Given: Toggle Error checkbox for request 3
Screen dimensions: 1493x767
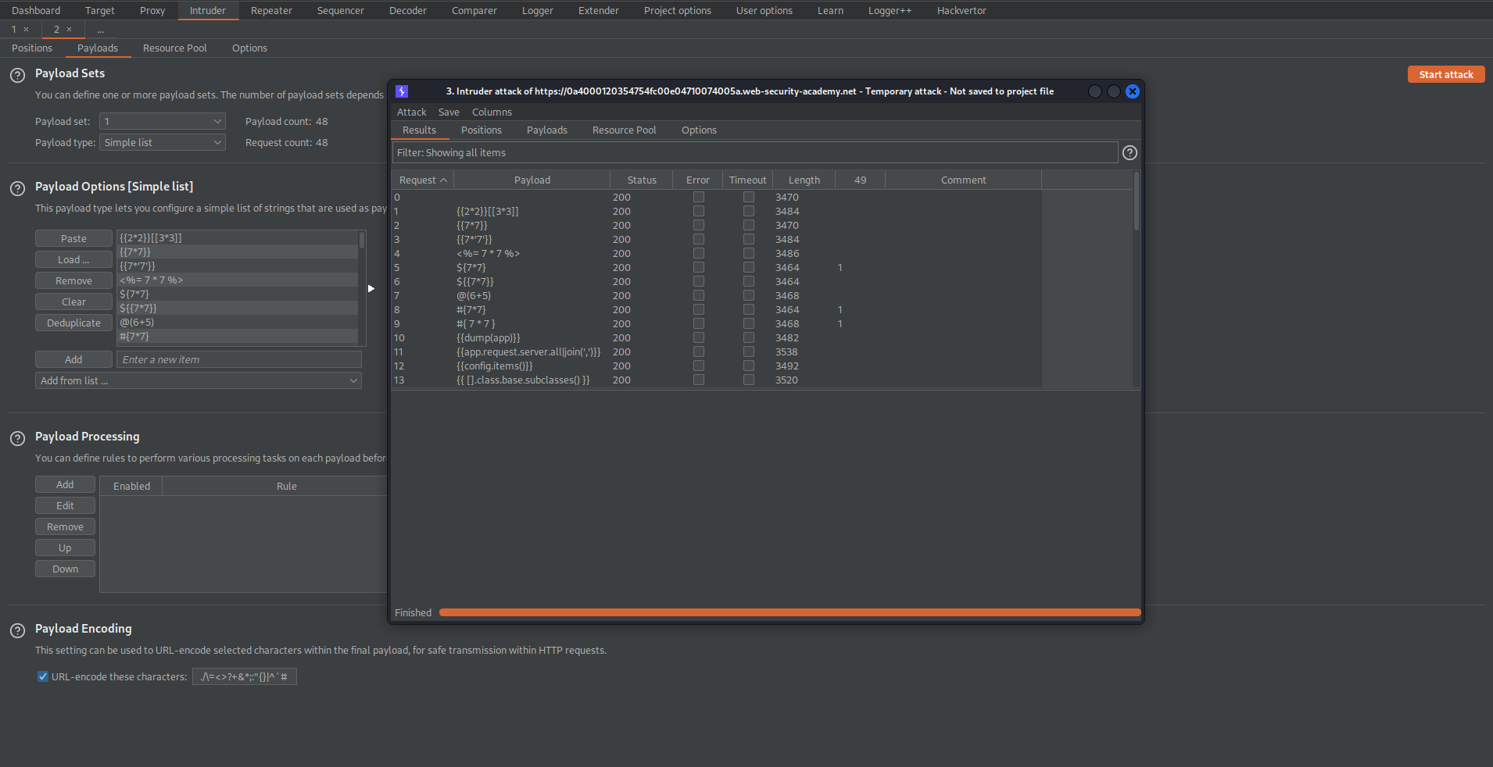Looking at the screenshot, I should [699, 239].
